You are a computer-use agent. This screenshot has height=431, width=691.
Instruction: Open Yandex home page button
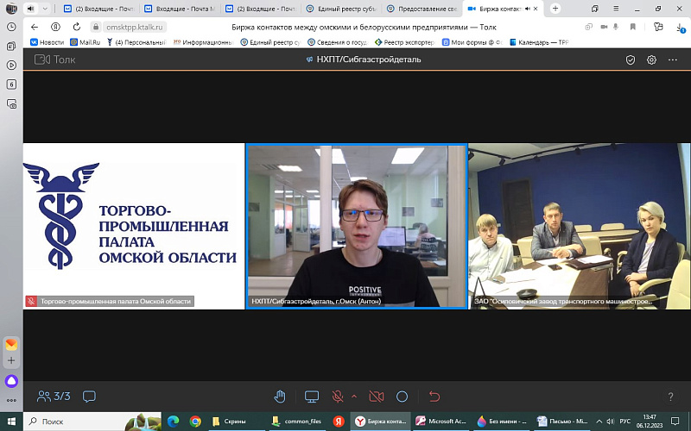click(55, 27)
